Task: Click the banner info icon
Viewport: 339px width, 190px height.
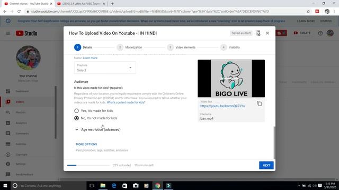Action: coord(8,21)
